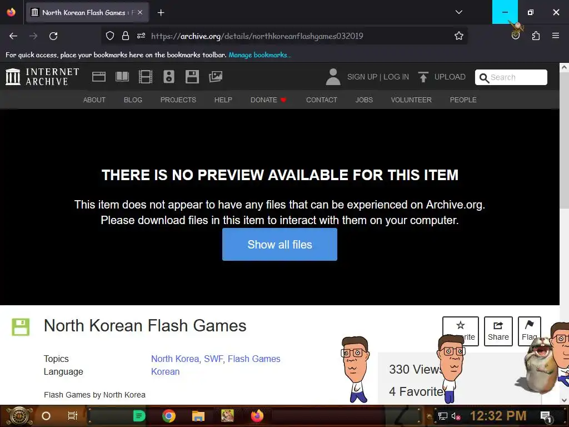Click the SIGN UP link

coord(362,77)
